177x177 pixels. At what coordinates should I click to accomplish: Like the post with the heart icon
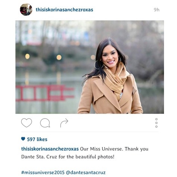point(26,123)
